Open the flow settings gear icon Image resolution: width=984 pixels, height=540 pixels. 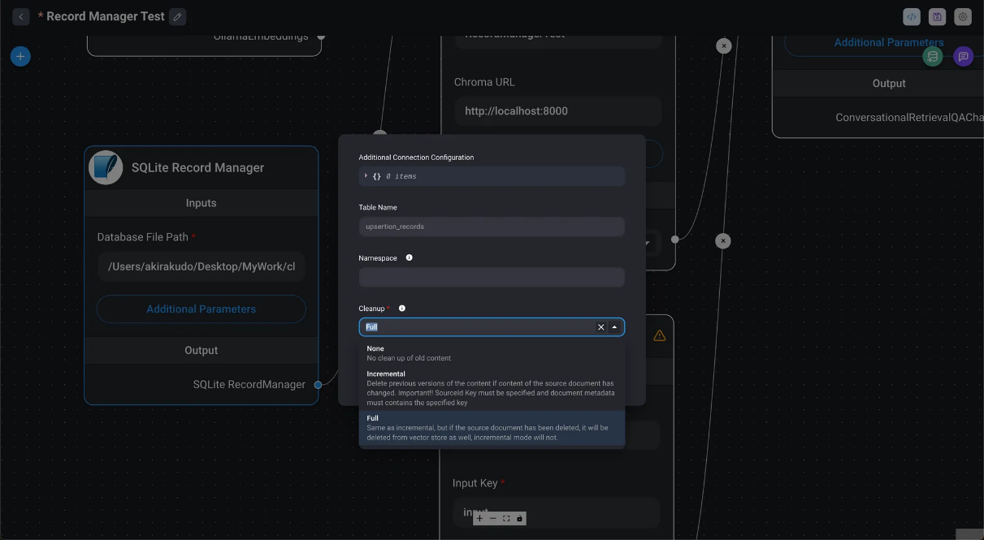(x=963, y=16)
